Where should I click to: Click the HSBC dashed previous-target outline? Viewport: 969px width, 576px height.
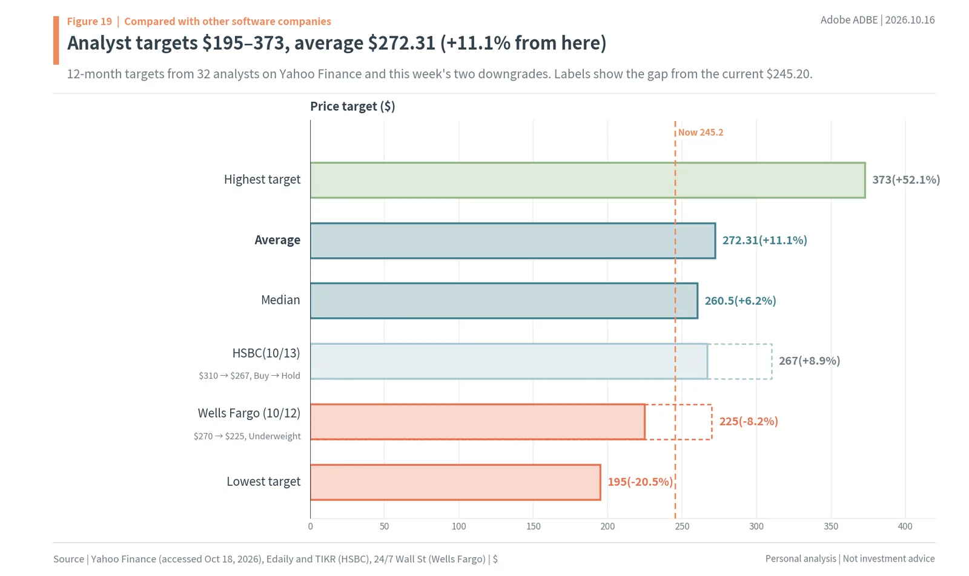(740, 361)
